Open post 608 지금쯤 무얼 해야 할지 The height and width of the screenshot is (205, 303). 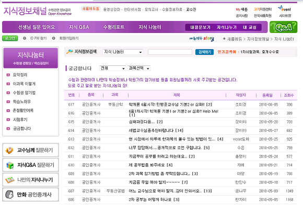158,182
